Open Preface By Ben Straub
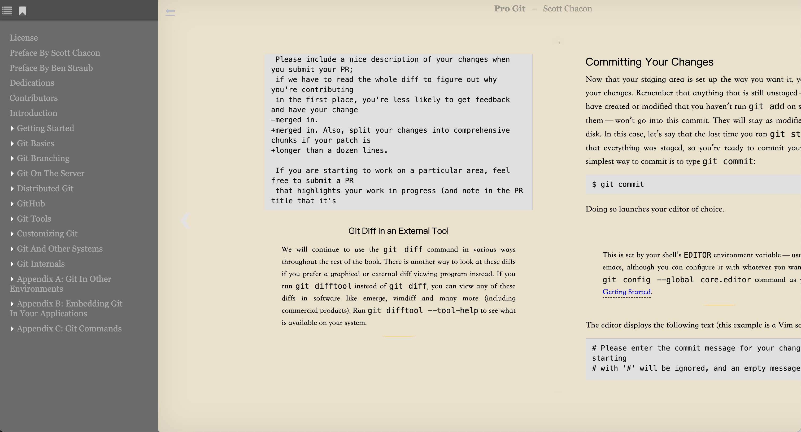 pos(51,68)
